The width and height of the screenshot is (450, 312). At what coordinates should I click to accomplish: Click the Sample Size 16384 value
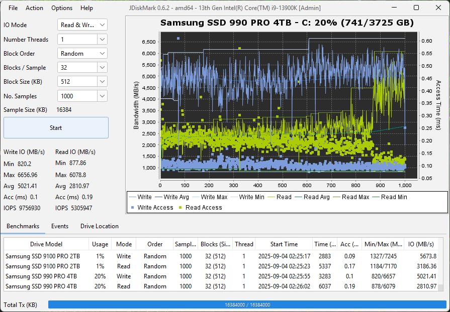(x=64, y=110)
